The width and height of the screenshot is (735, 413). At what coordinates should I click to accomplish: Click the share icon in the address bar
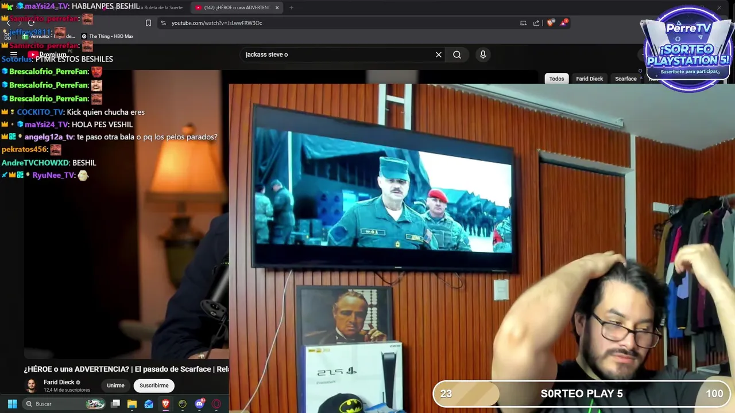click(536, 23)
